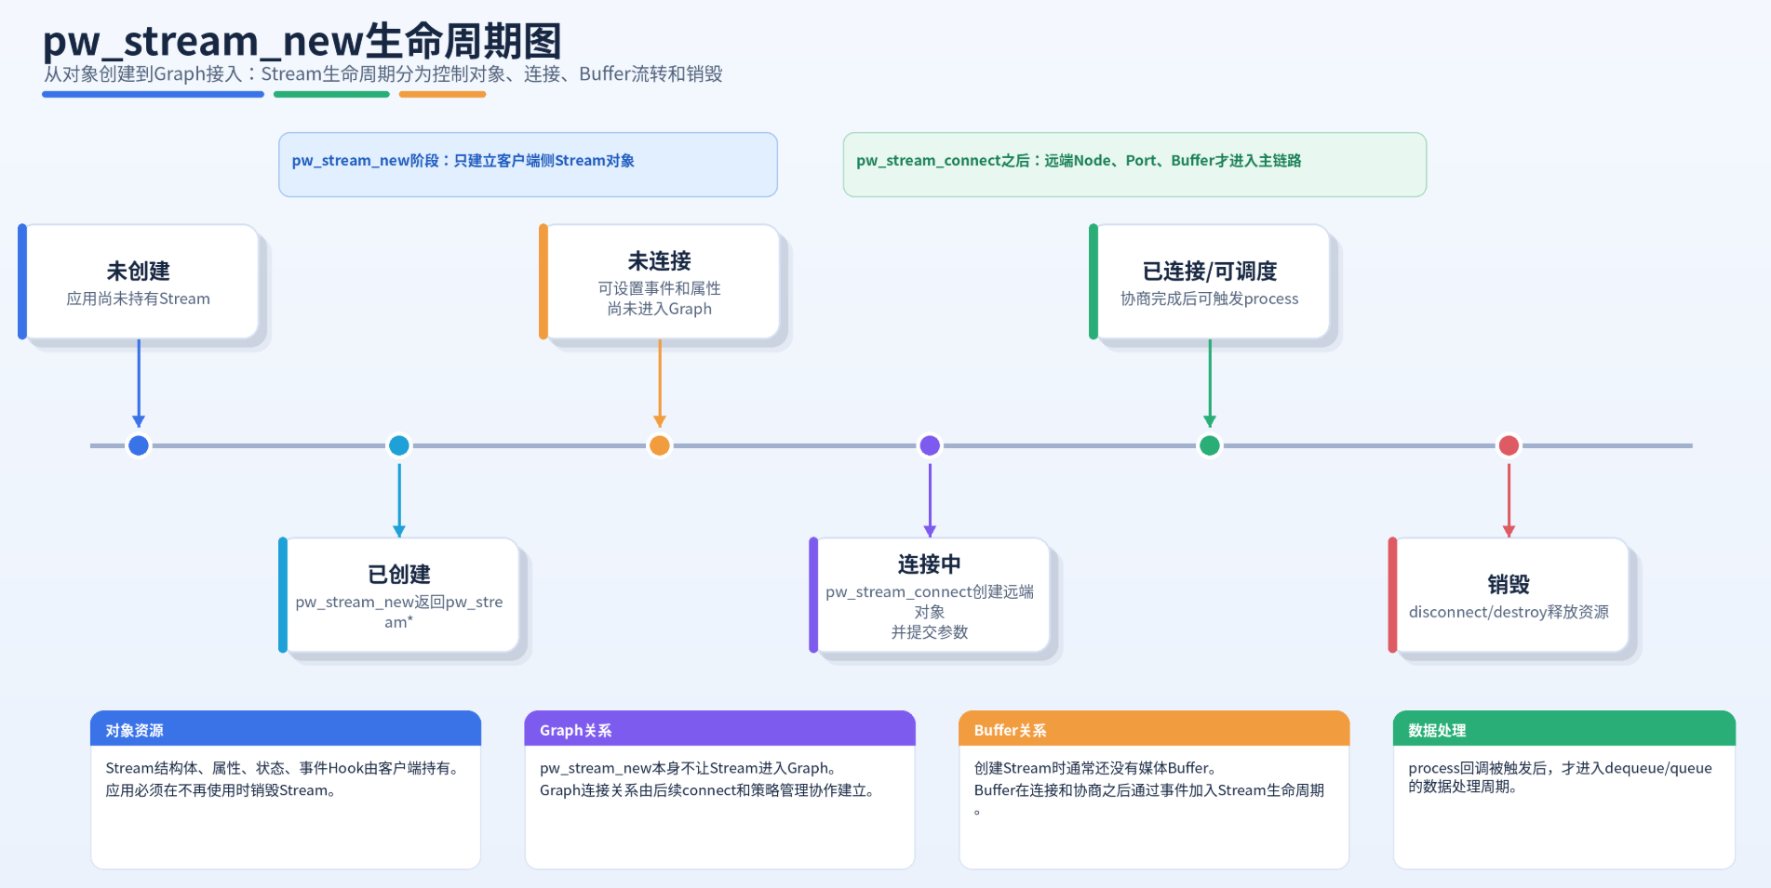Click the 数据处理 panel header
This screenshot has height=888, width=1771.
tap(1564, 729)
